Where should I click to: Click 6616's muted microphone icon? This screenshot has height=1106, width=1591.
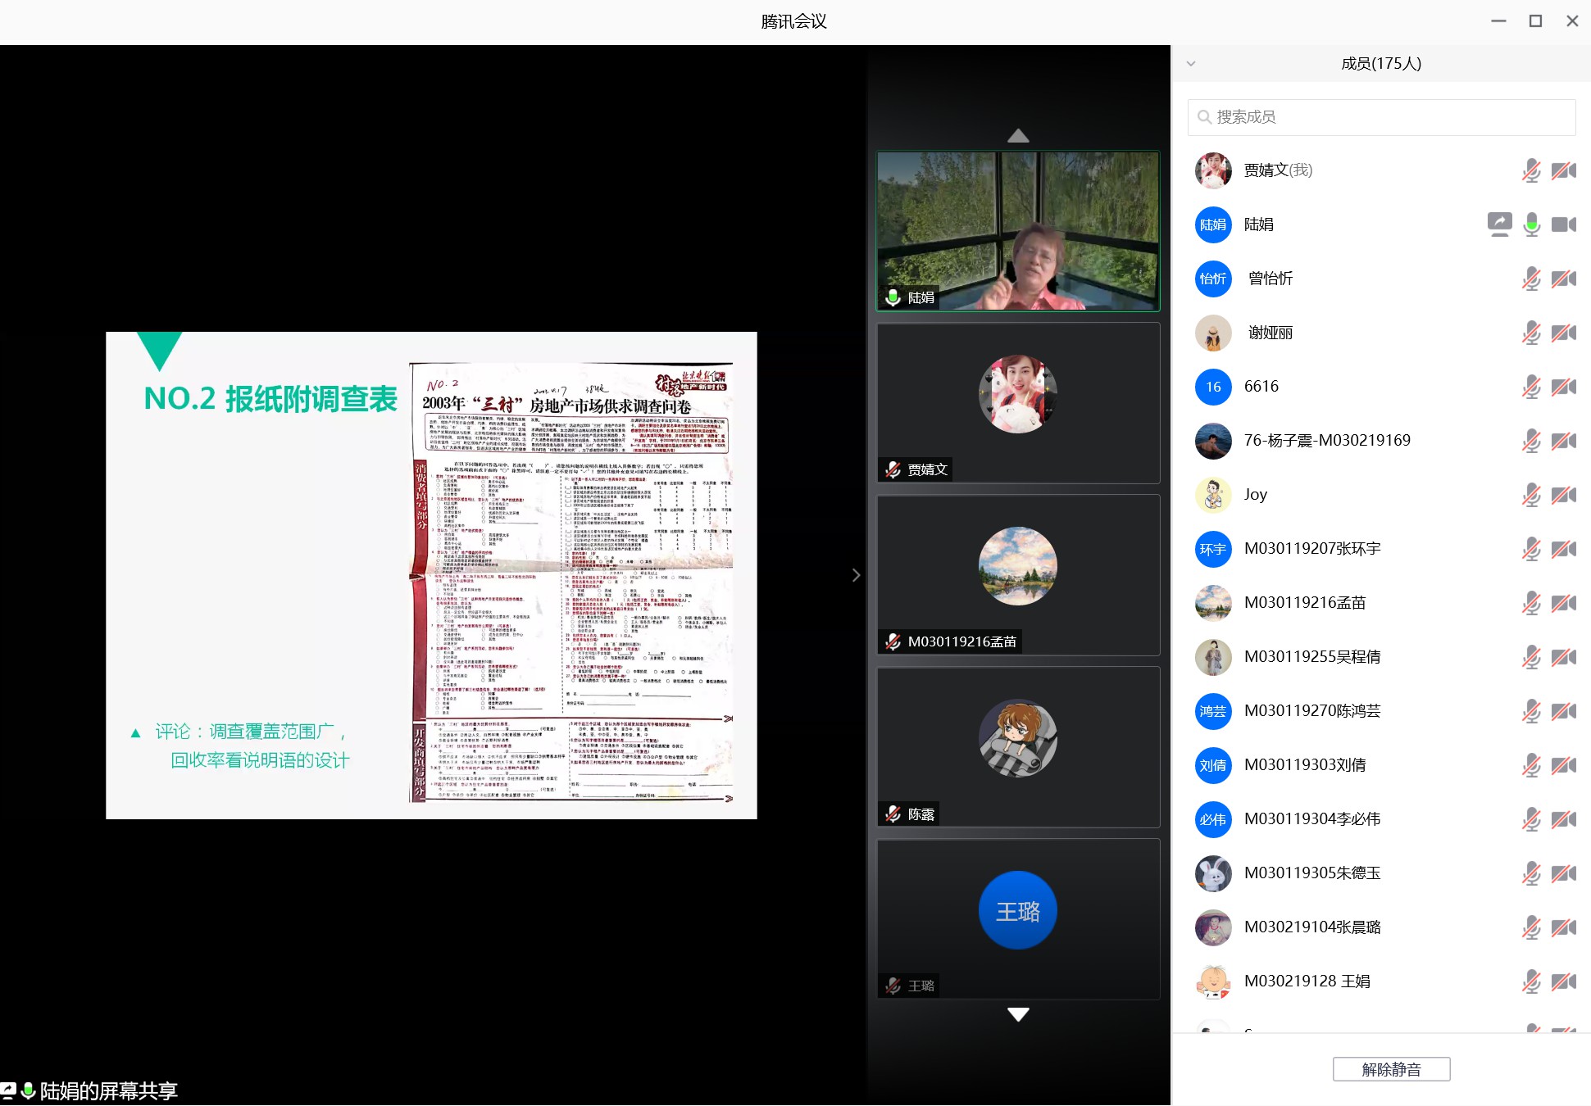pos(1531,387)
